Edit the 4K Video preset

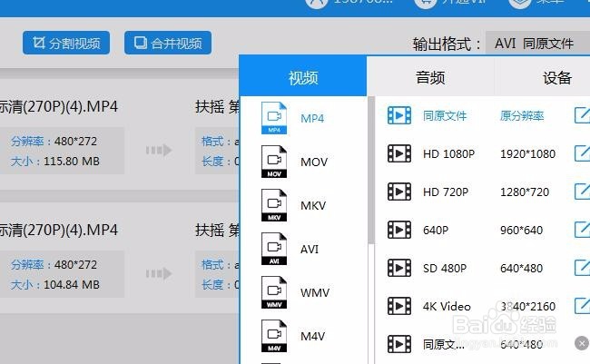click(x=583, y=306)
